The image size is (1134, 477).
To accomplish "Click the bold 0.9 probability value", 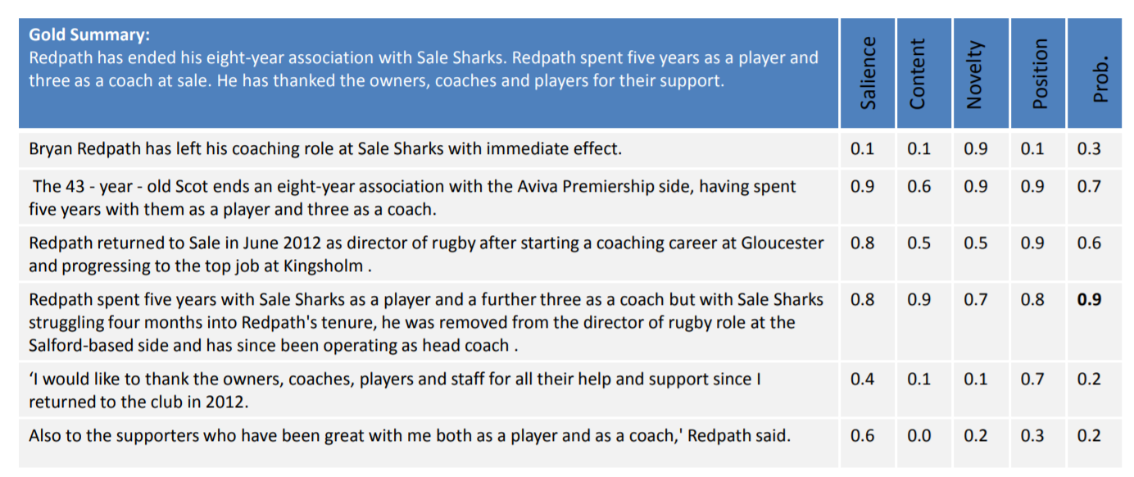I will [x=1090, y=300].
